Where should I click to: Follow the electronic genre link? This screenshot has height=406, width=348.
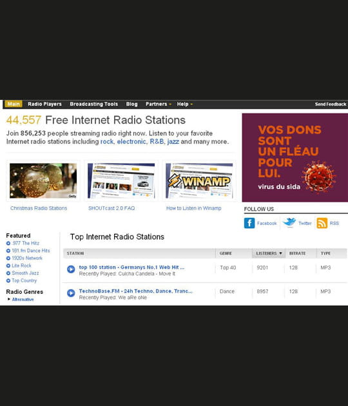131,142
